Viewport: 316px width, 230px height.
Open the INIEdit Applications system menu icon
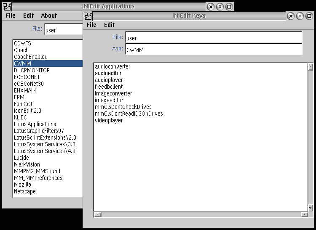[7, 7]
